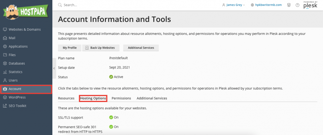
Task: Switch to Permissions tab
Action: tap(121, 98)
